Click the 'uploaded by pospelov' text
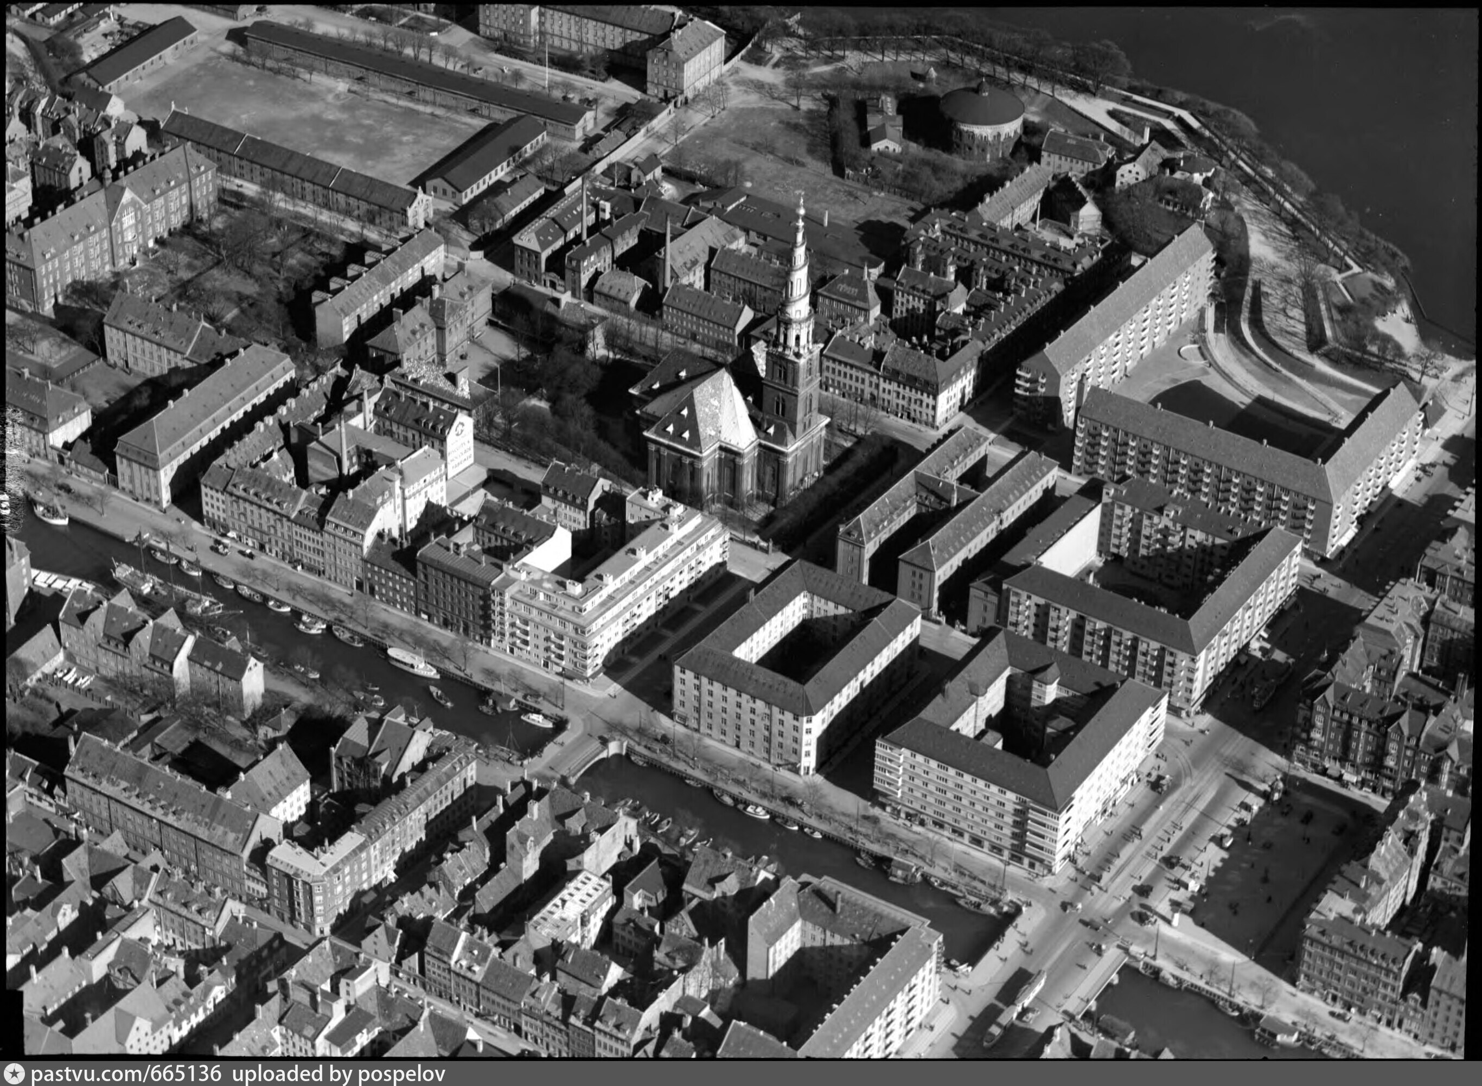The height and width of the screenshot is (1086, 1482). pos(338,1074)
